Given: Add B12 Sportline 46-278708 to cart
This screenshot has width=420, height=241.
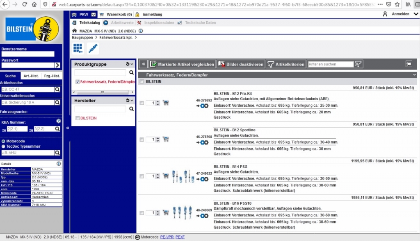Looking at the screenshot, I should [166, 139].
